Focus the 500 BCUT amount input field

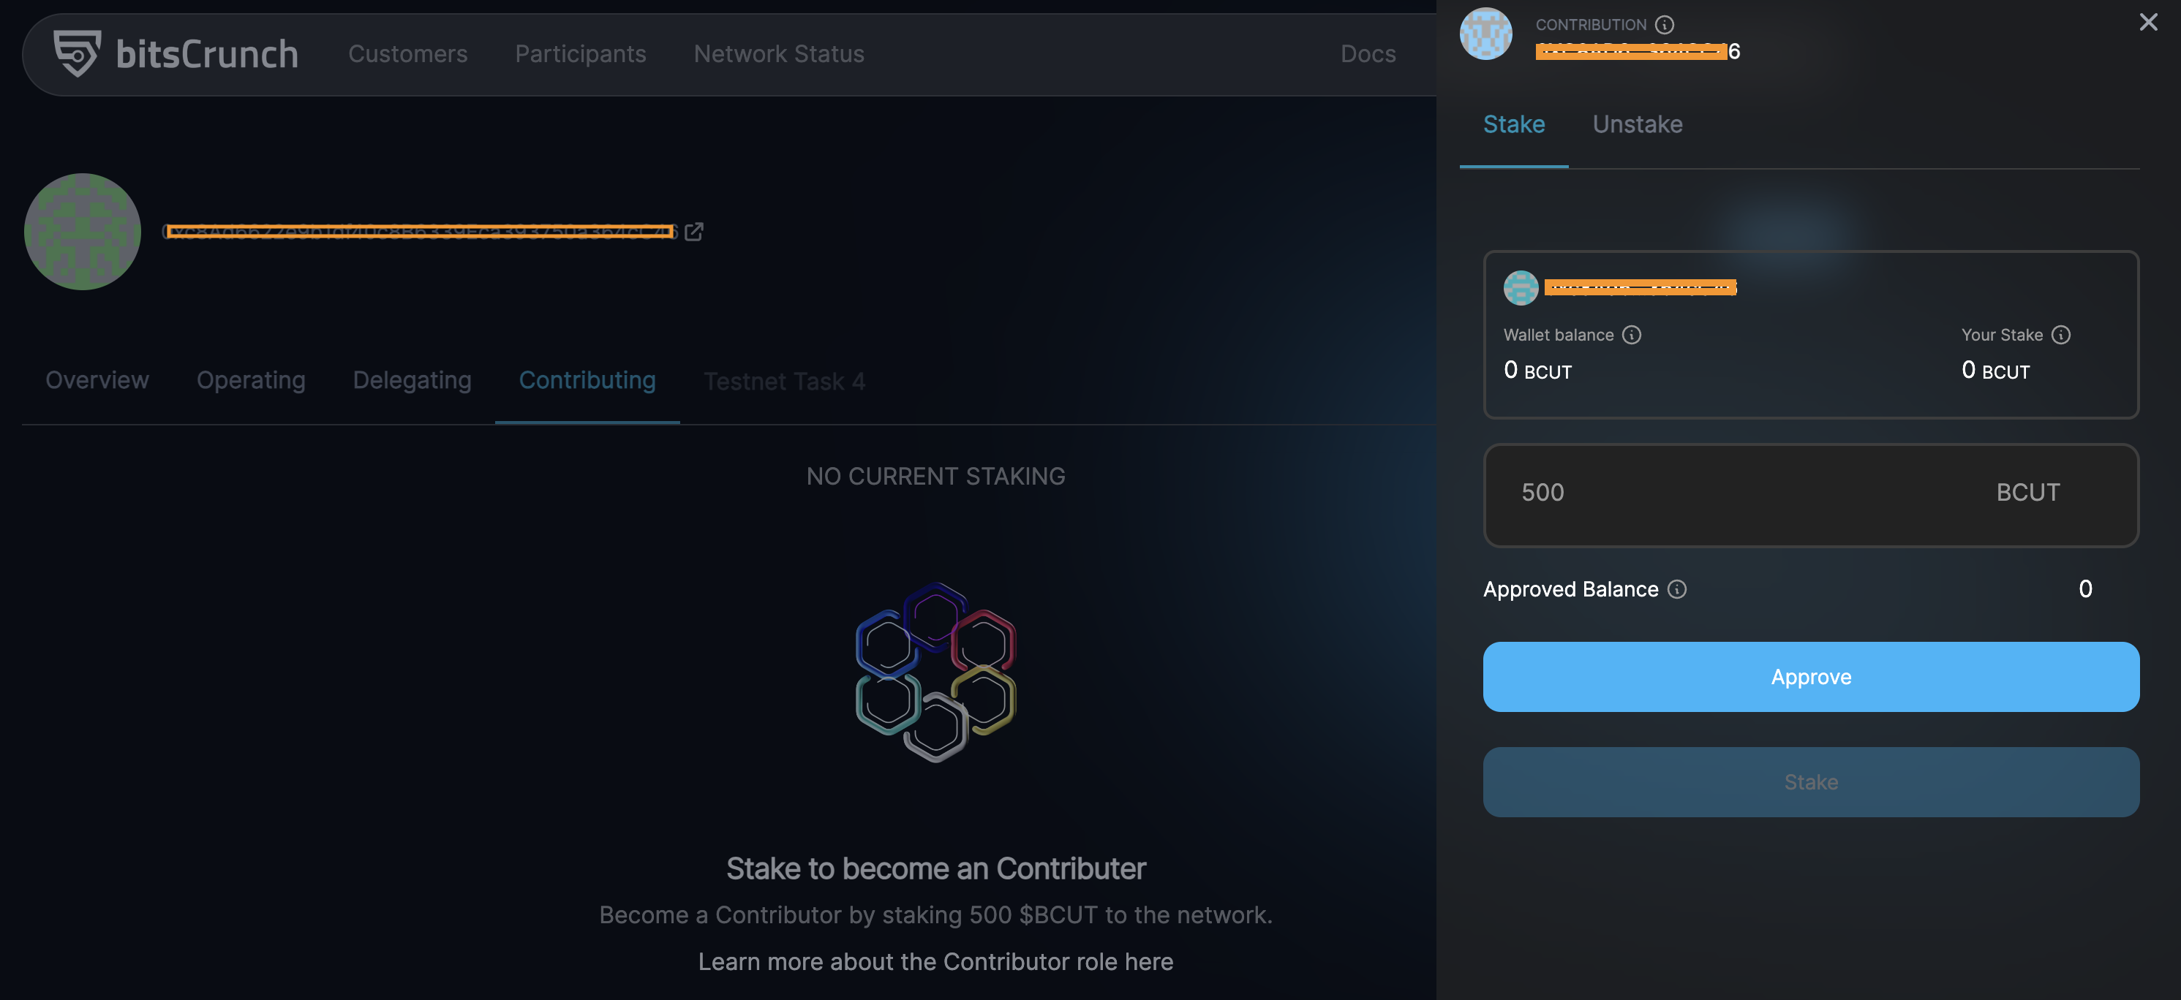(1811, 495)
